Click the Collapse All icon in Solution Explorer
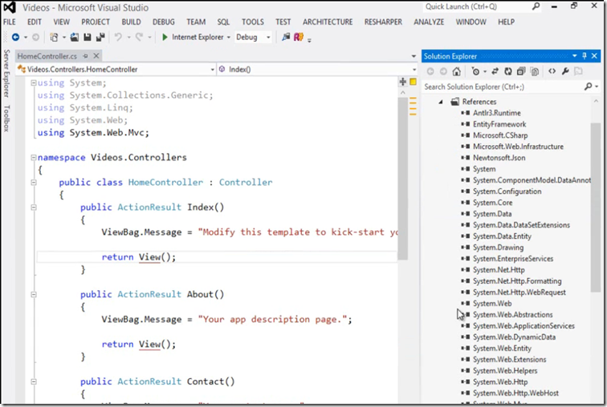607x407 pixels. tap(521, 71)
